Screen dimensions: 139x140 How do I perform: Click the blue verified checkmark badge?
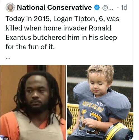coord(97,8)
